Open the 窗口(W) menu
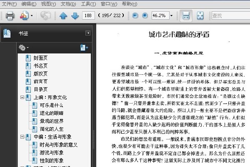Viewport: 250px width, 167px height. [x=109, y=4]
